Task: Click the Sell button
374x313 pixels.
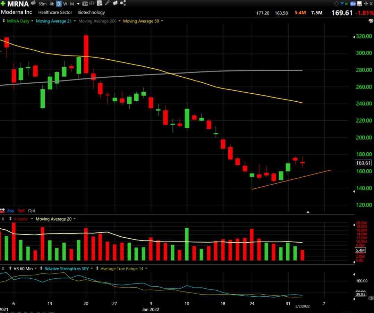Action: coord(21,211)
